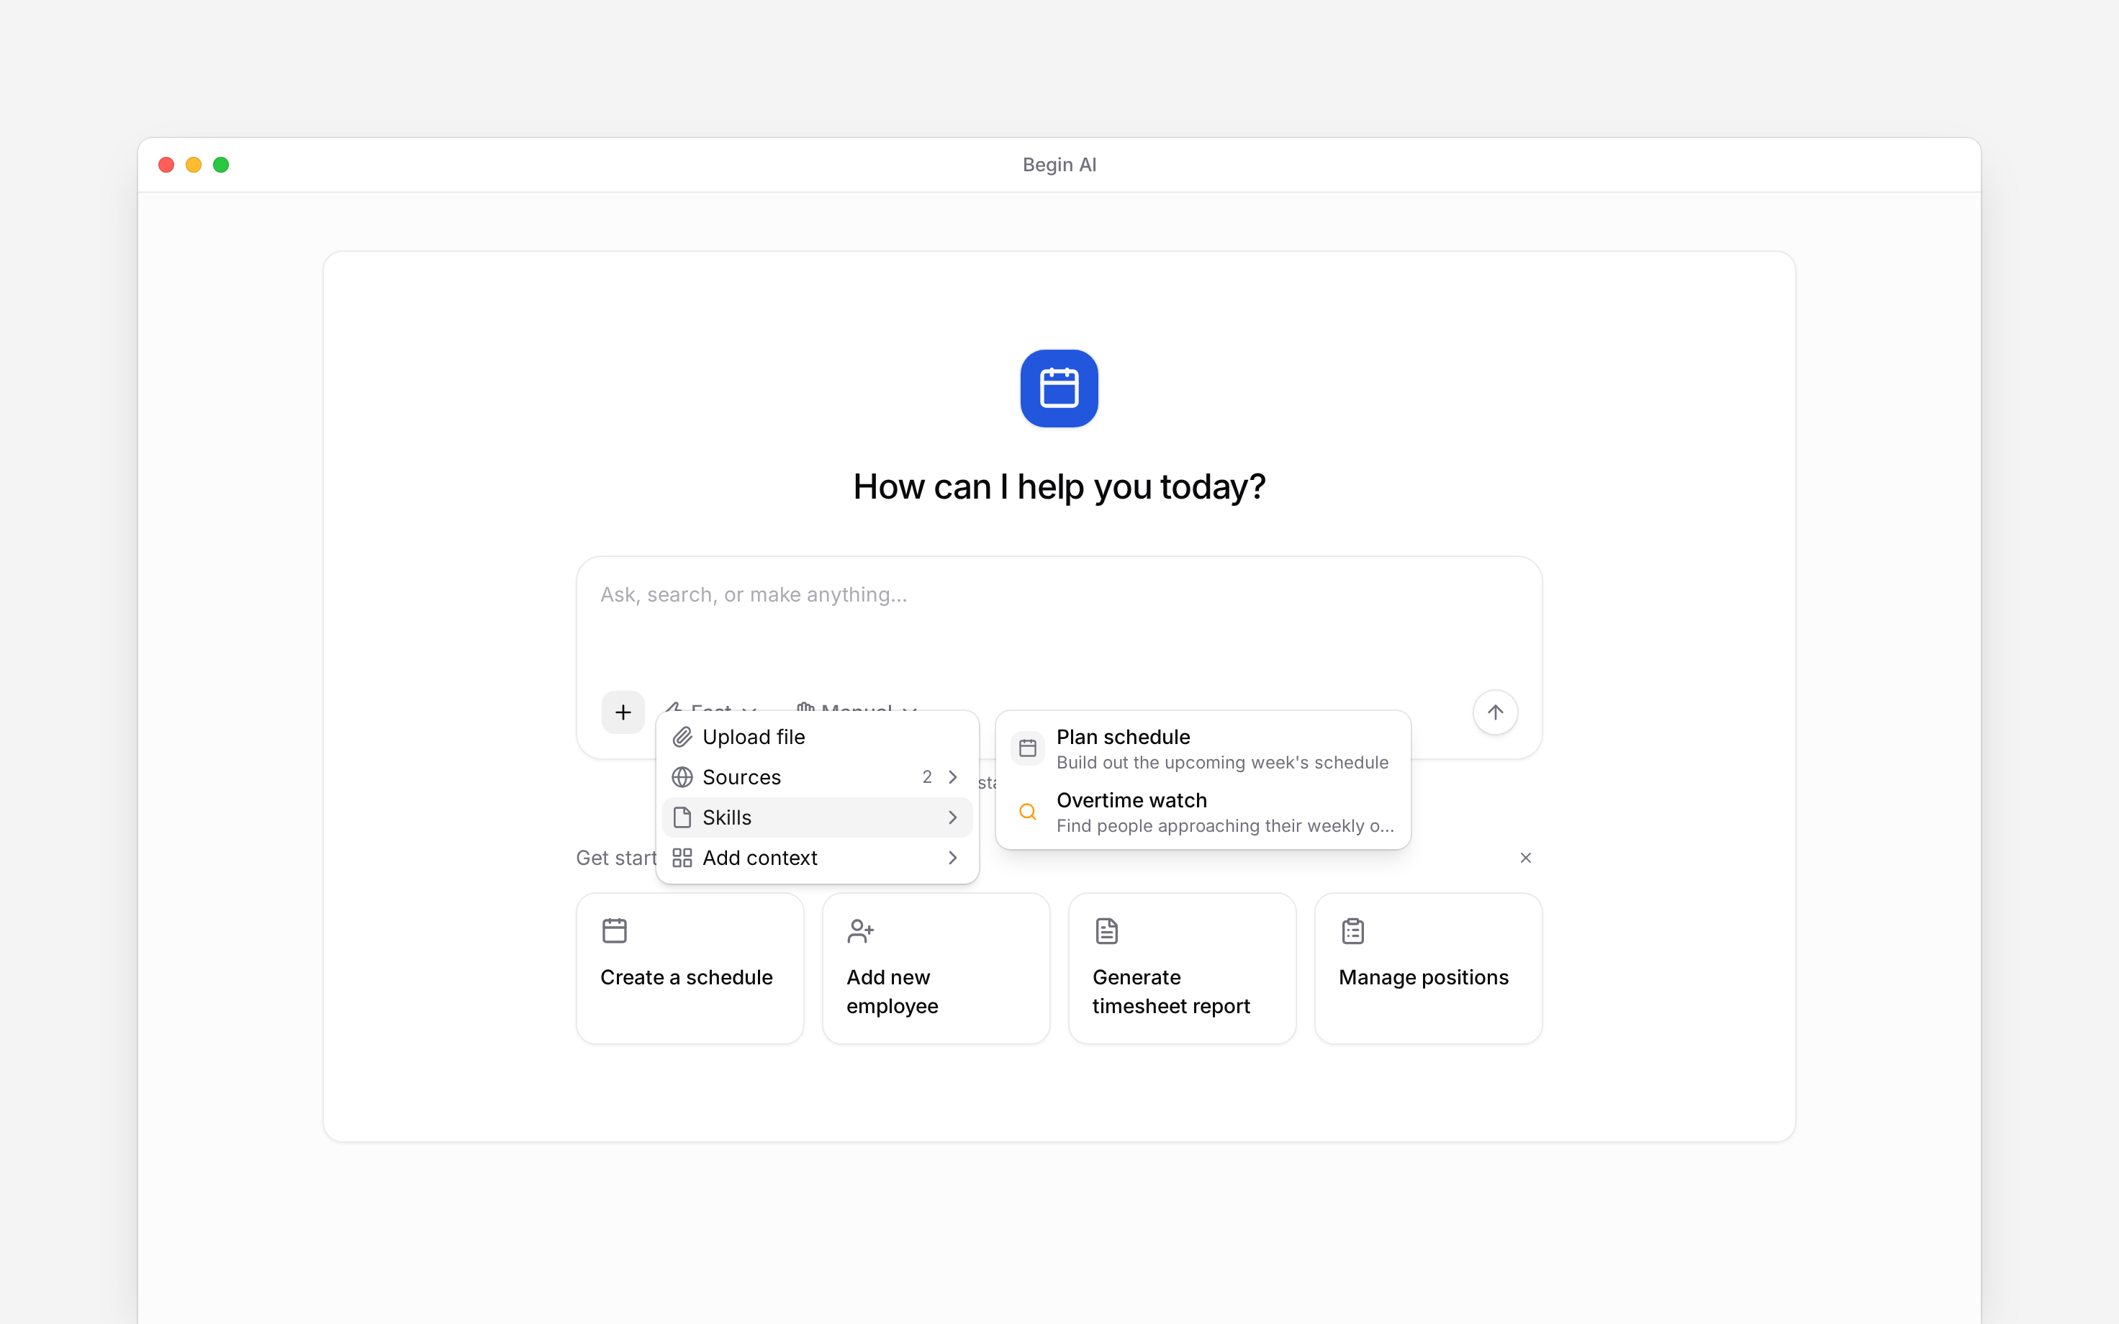Choose Upload file from the menu
This screenshot has width=2119, height=1324.
click(817, 738)
